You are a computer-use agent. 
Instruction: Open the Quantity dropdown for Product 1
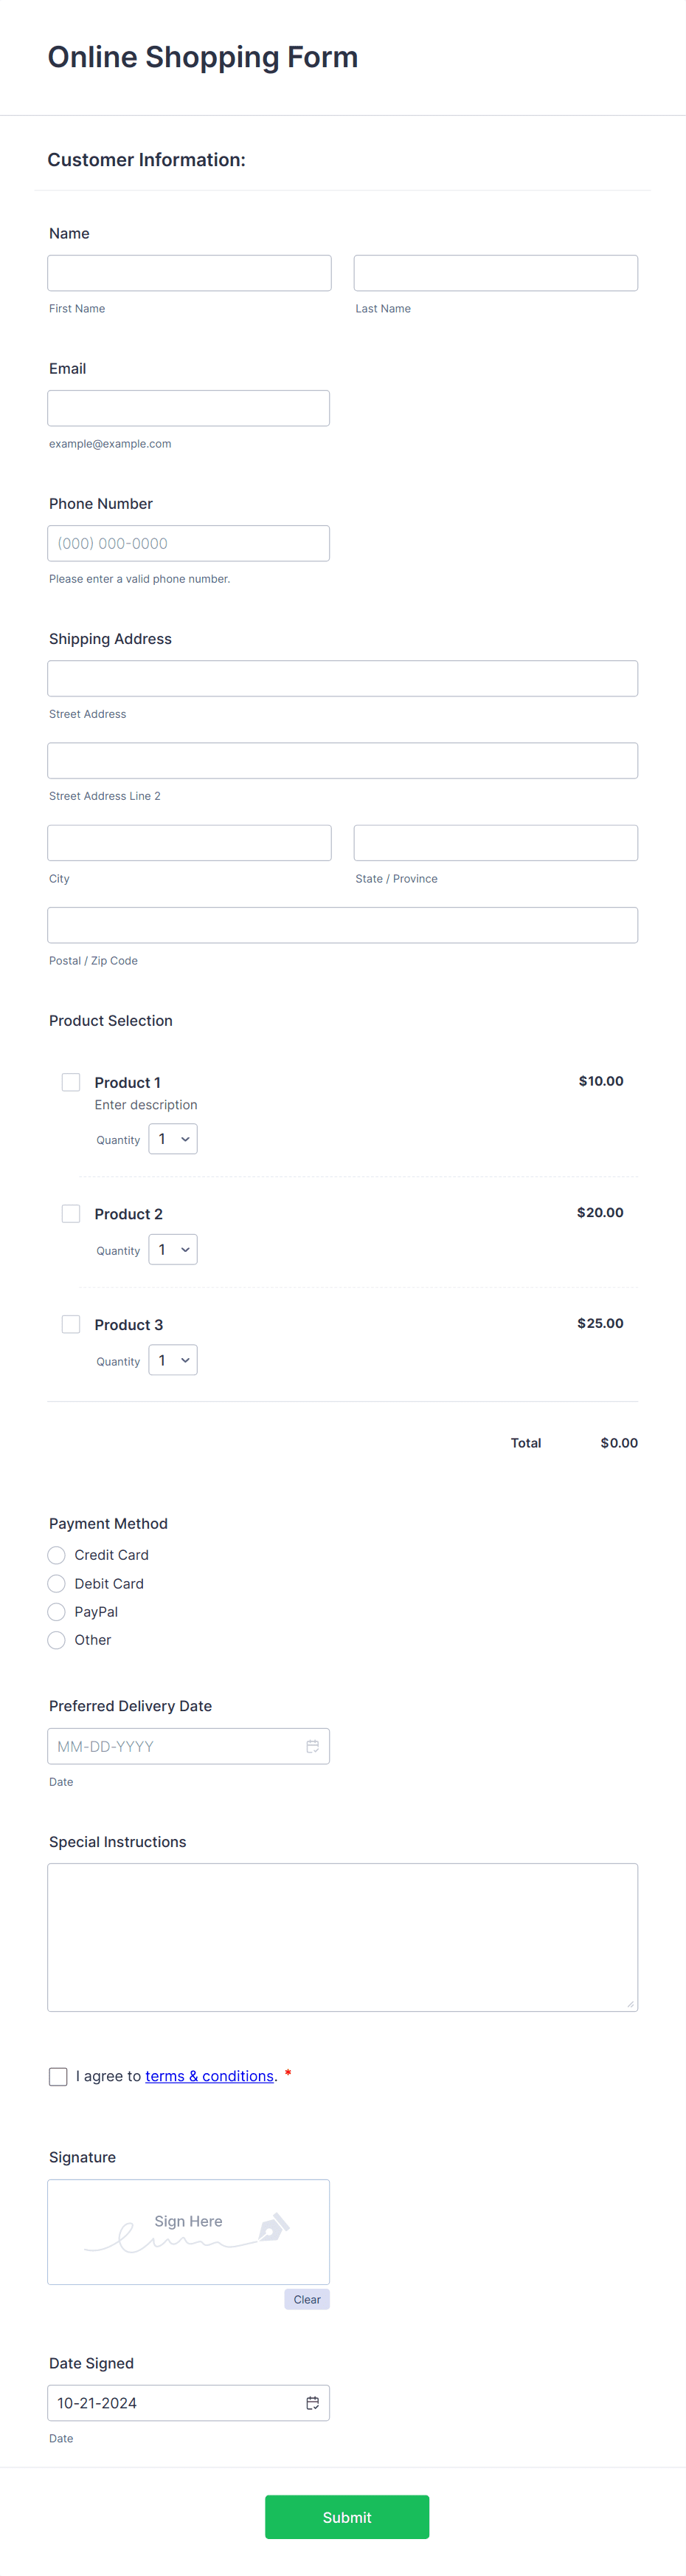pos(172,1138)
